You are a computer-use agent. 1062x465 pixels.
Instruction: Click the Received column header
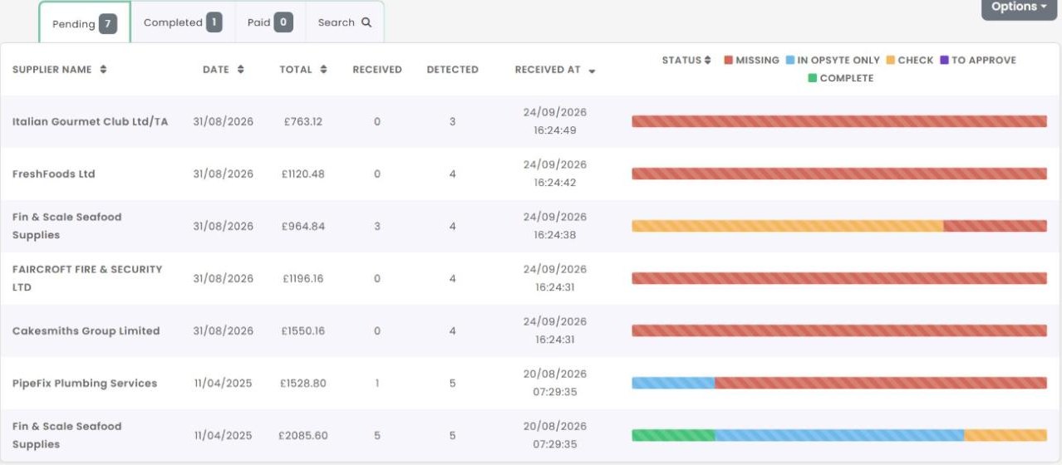pyautogui.click(x=377, y=70)
